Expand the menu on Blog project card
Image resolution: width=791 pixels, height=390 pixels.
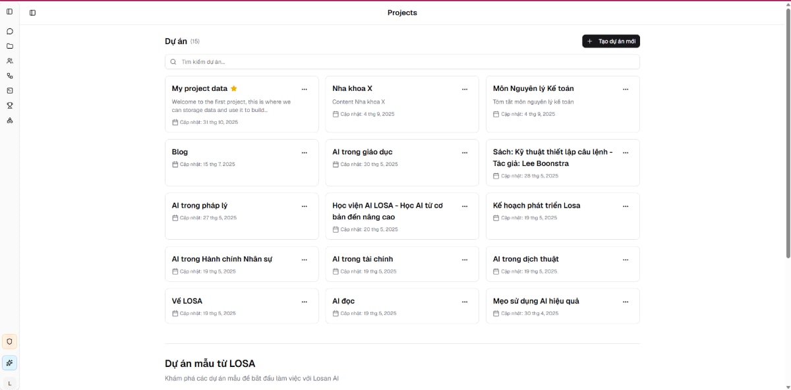pos(304,152)
